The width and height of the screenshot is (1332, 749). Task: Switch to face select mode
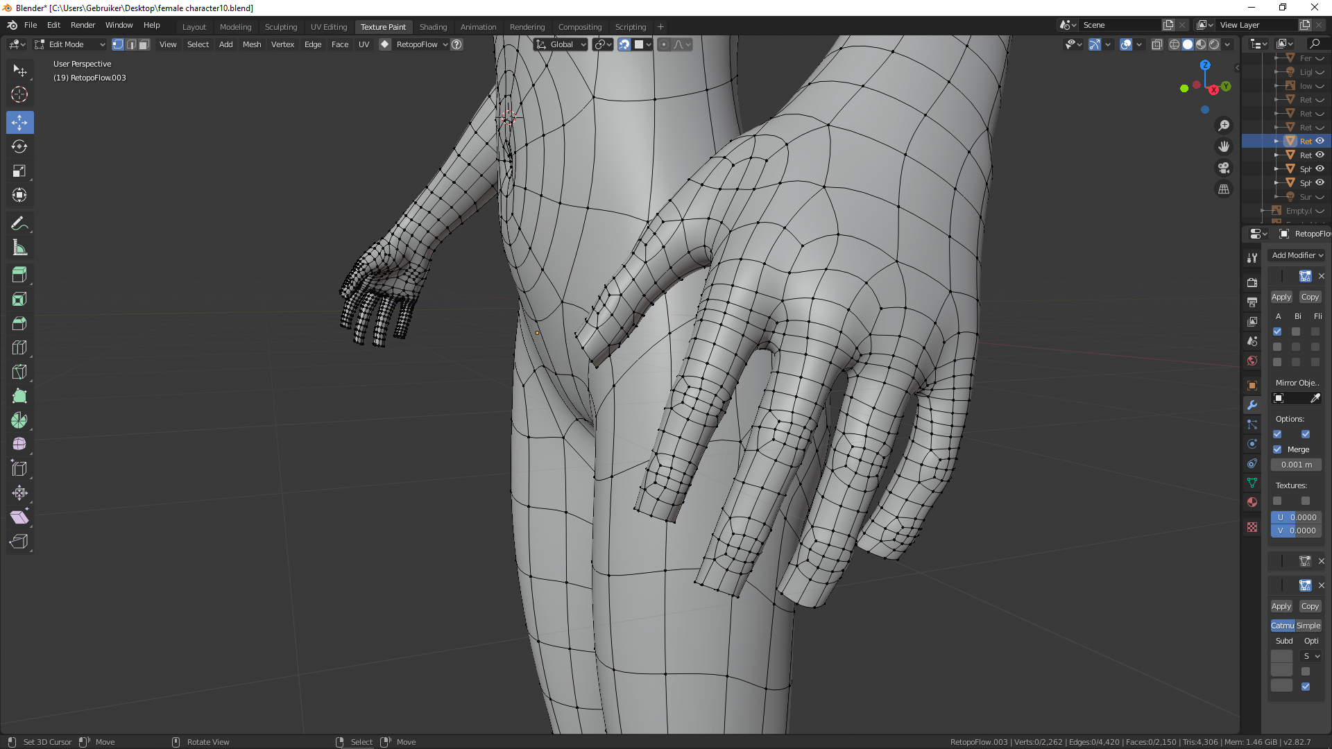[x=144, y=44]
